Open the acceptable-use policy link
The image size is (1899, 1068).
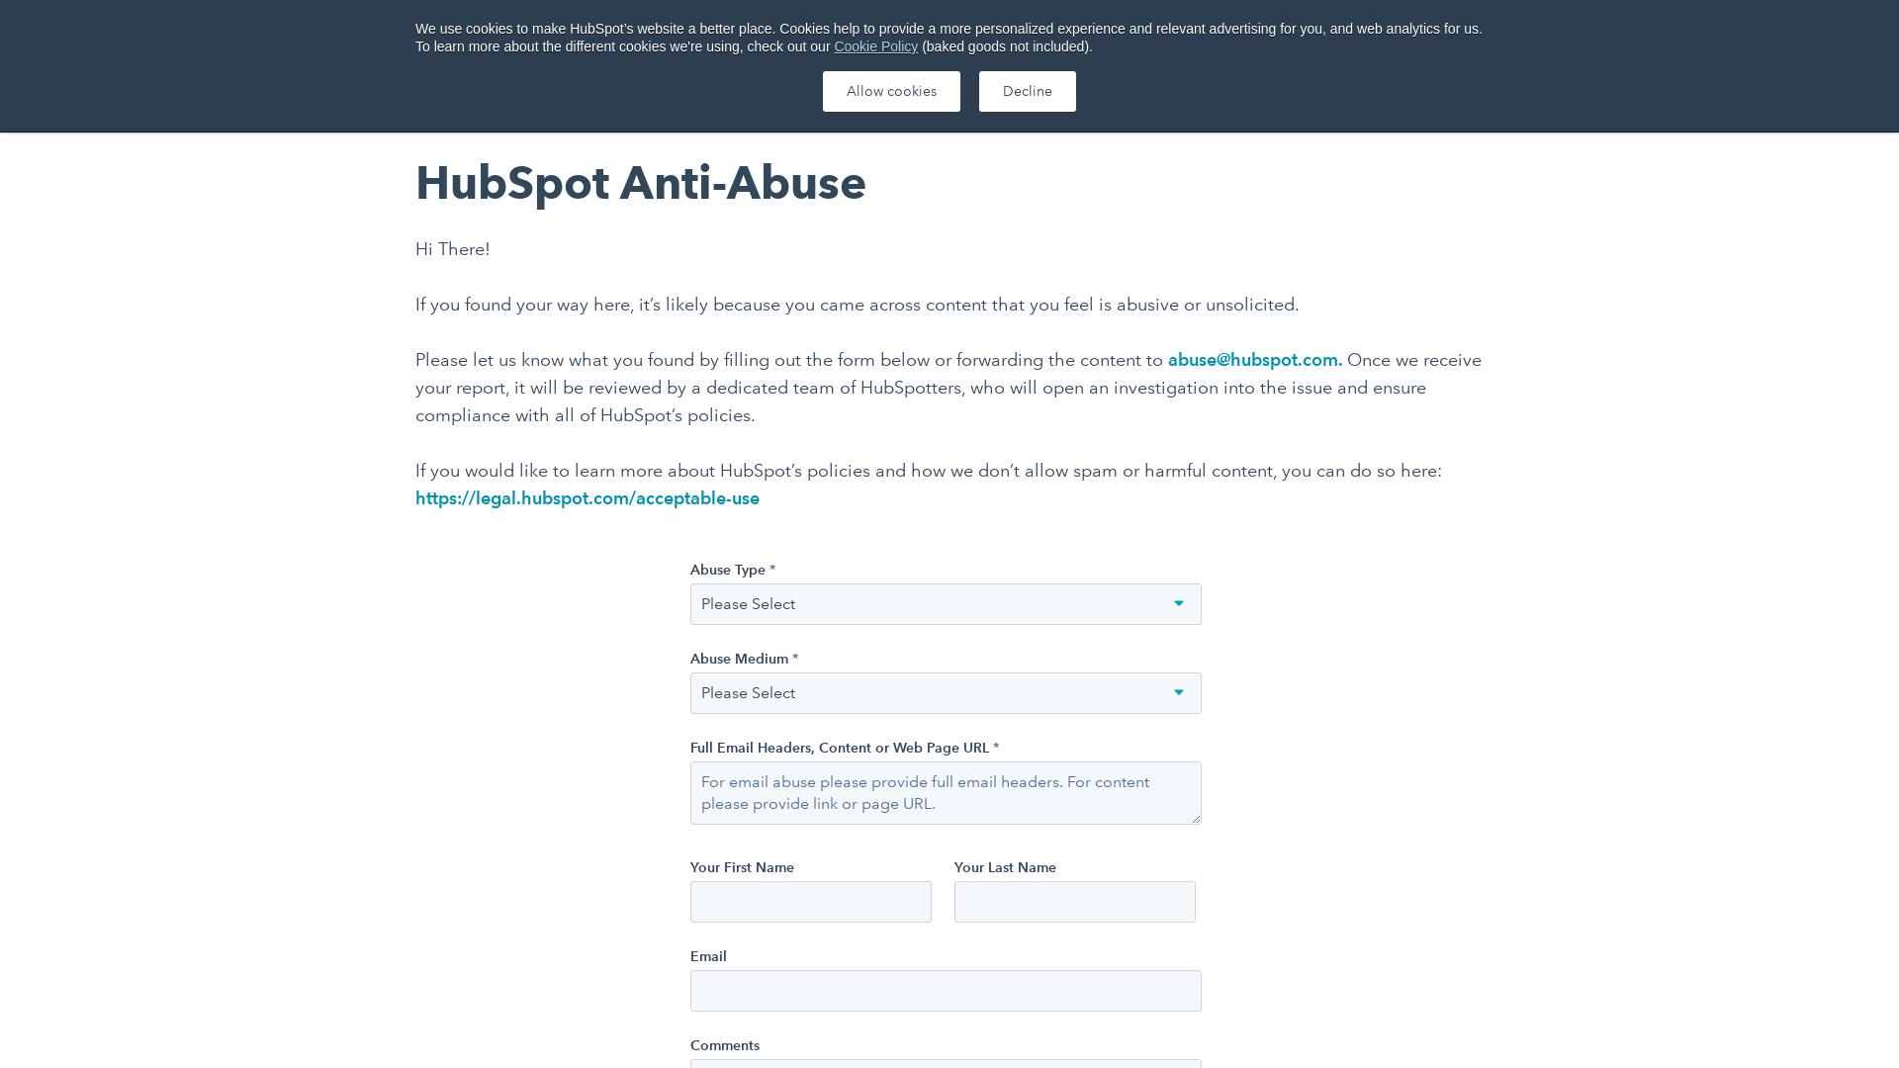coord(587,498)
